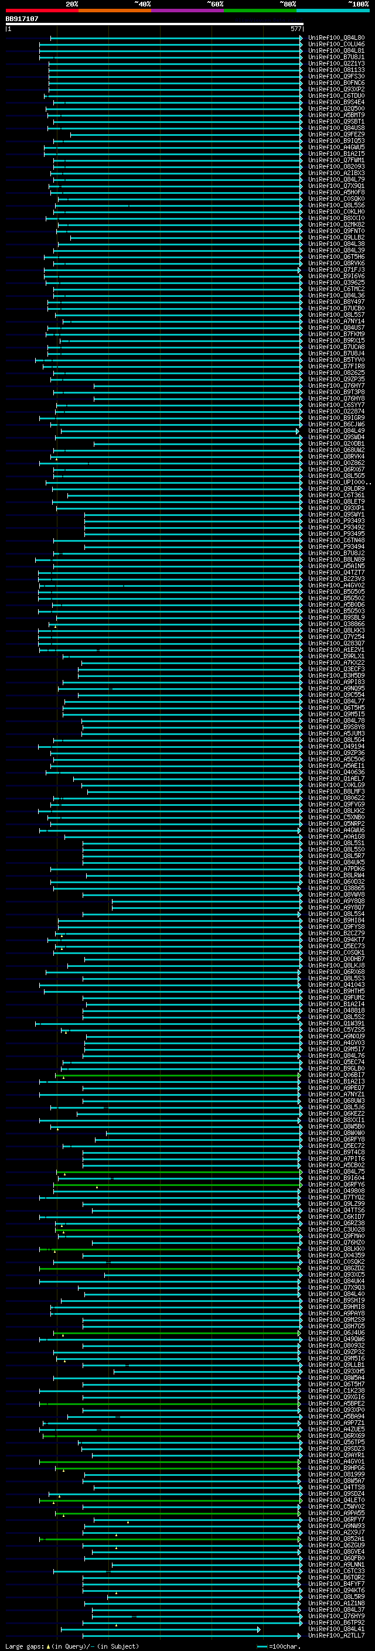The height and width of the screenshot is (1651, 375).
Task: Select hit UniRef100_Q7X9Q3
Action: point(336,1287)
